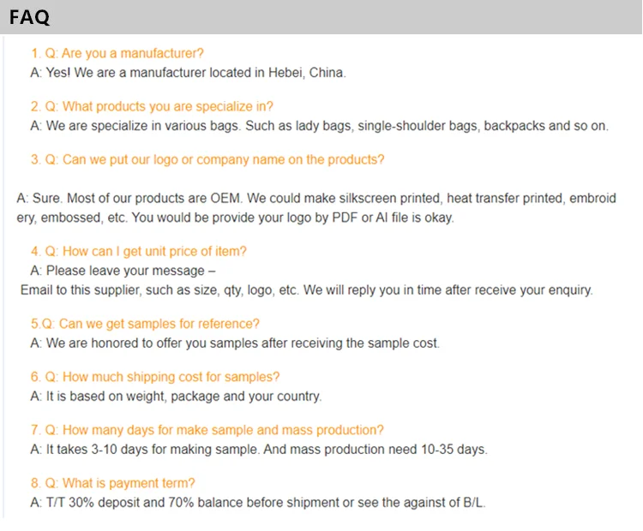Click the answer about receiving the sample cost
643x531 pixels.
coord(235,343)
